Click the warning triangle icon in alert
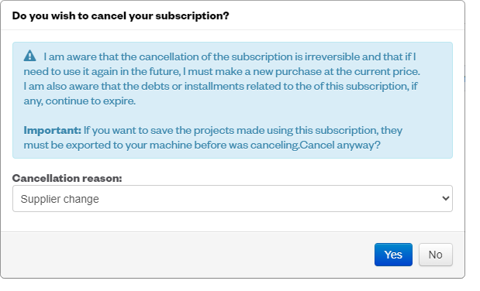The height and width of the screenshot is (291, 480). pos(29,56)
